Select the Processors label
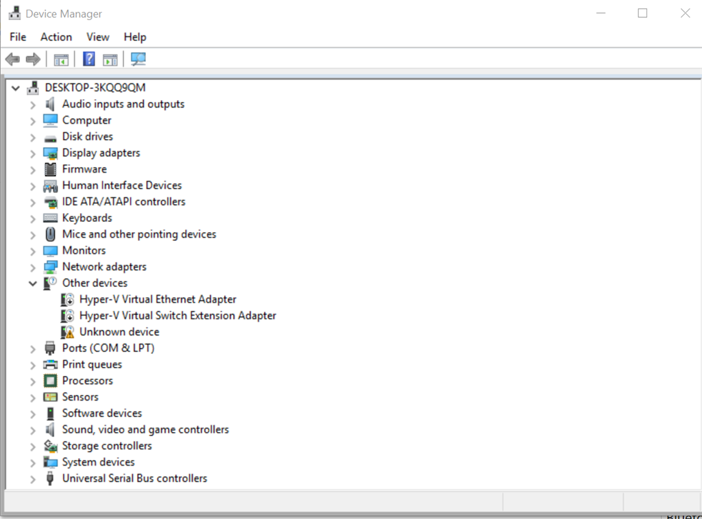 87,381
